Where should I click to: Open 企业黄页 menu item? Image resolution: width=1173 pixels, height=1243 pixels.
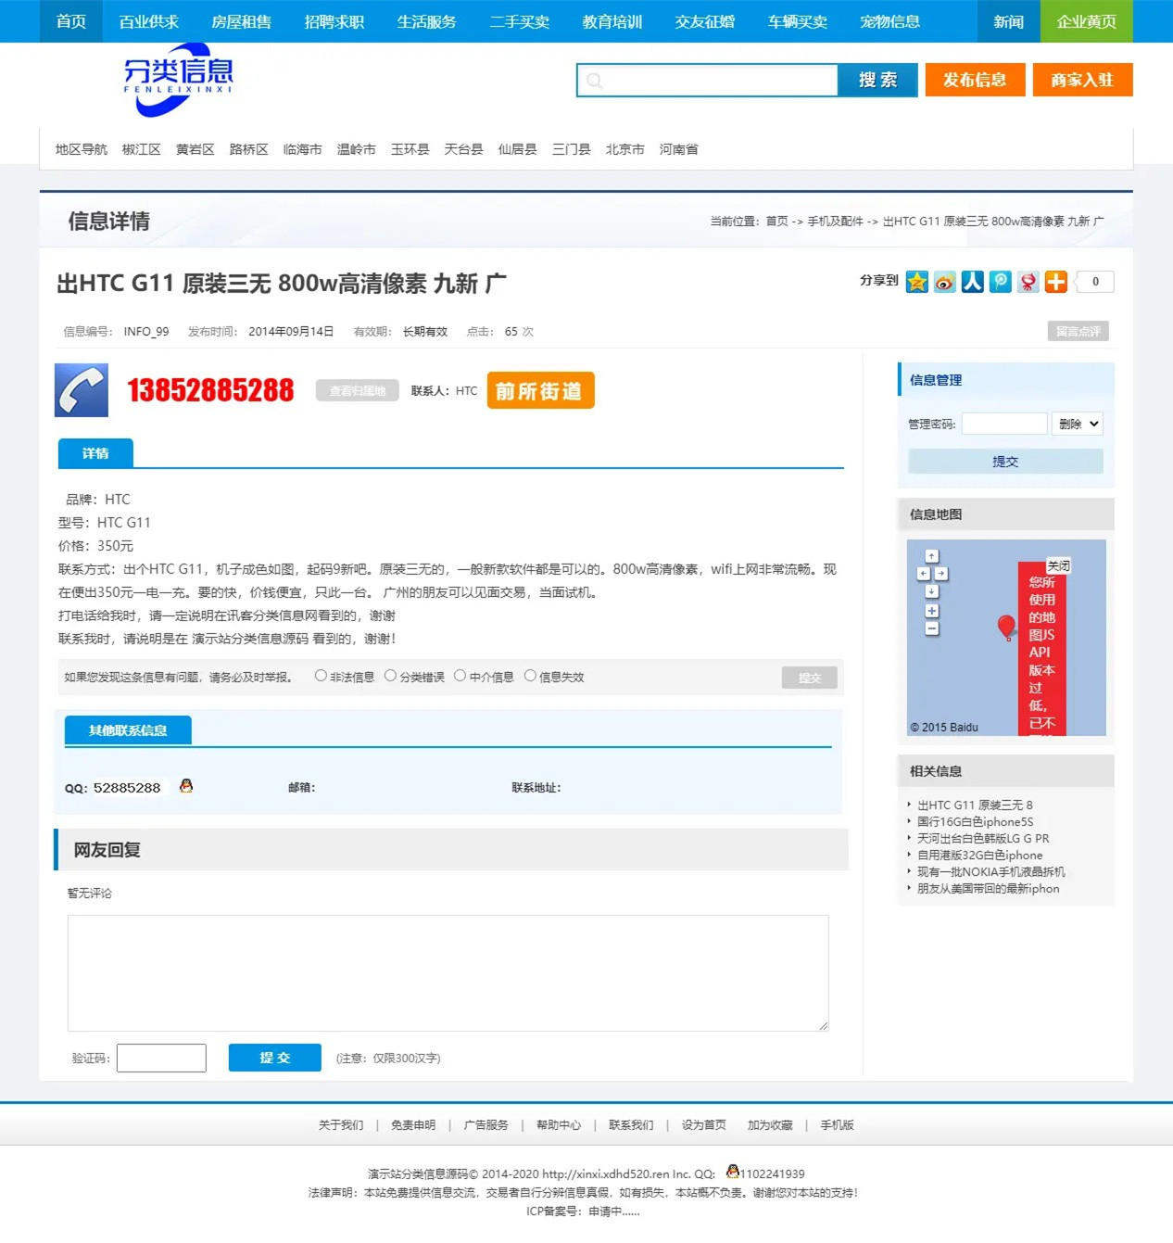click(x=1087, y=21)
